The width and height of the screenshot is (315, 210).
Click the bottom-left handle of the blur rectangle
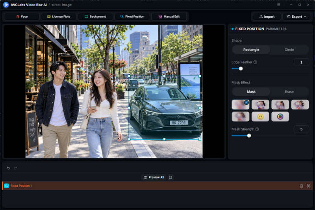coord(129,139)
